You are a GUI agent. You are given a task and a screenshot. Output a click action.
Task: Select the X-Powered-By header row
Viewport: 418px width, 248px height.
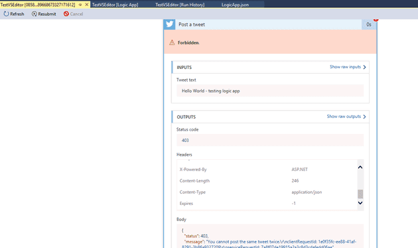click(267, 169)
